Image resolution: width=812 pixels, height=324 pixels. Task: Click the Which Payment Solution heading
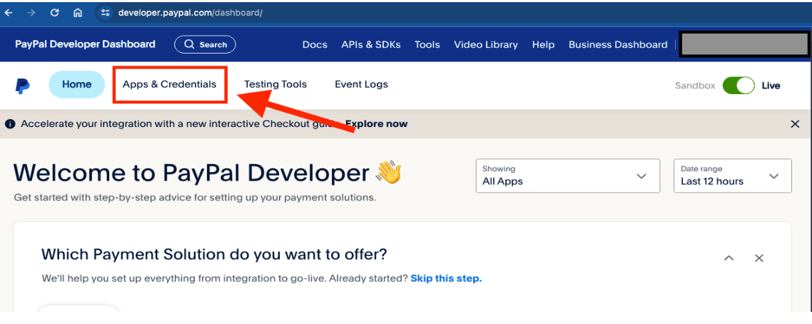click(x=214, y=254)
